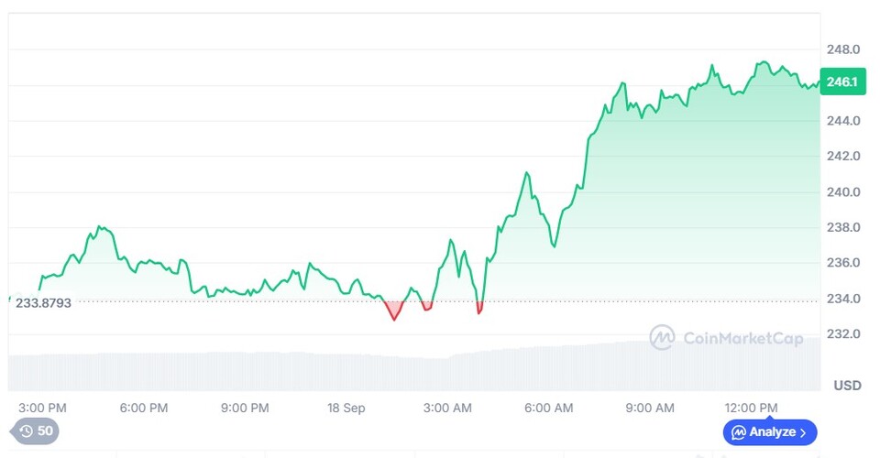Click the CoinMarketCap watermark text
The image size is (880, 458).
click(742, 339)
